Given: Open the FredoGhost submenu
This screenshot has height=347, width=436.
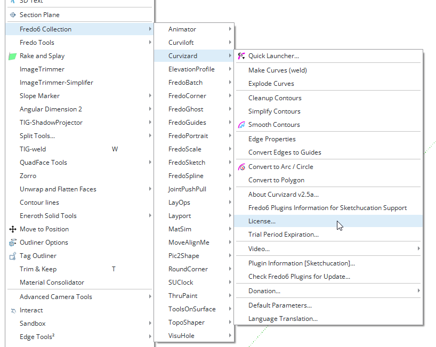Looking at the screenshot, I should tap(194, 109).
